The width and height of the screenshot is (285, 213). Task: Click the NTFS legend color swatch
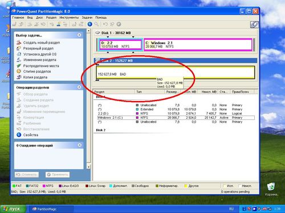(44, 186)
